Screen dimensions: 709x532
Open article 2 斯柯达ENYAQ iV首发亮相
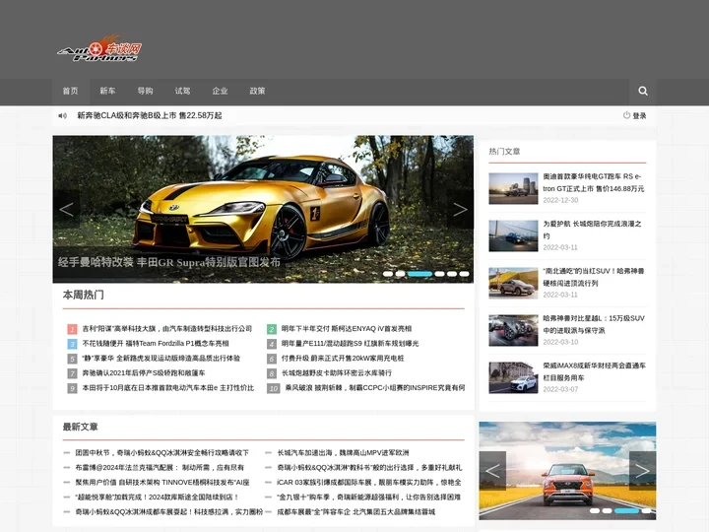tap(347, 329)
